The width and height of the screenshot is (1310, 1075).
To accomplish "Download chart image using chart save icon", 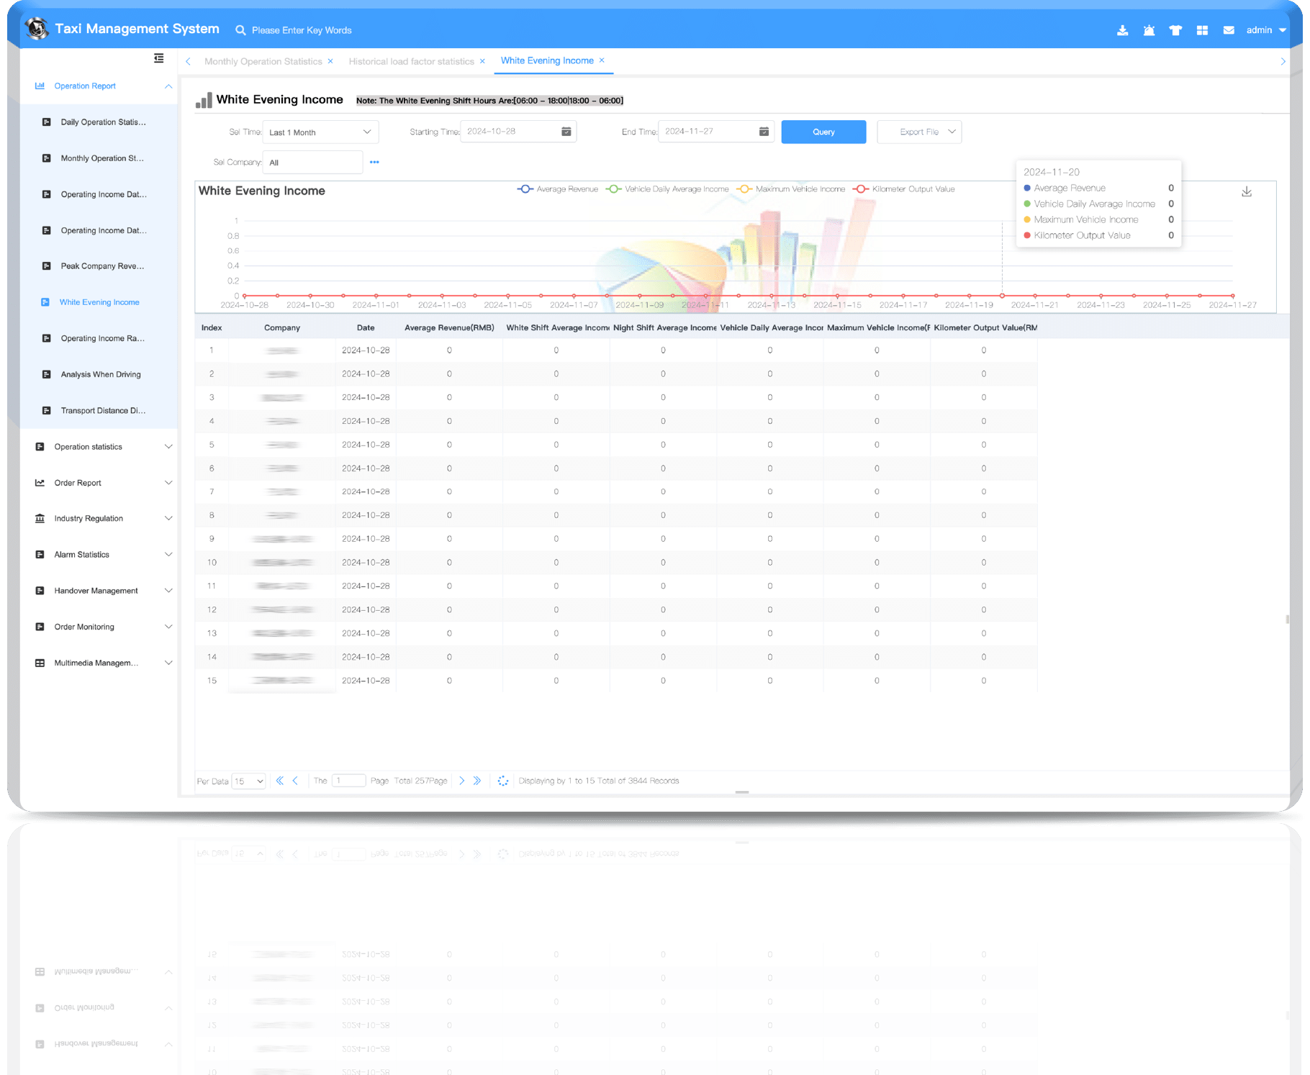I will 1247,191.
